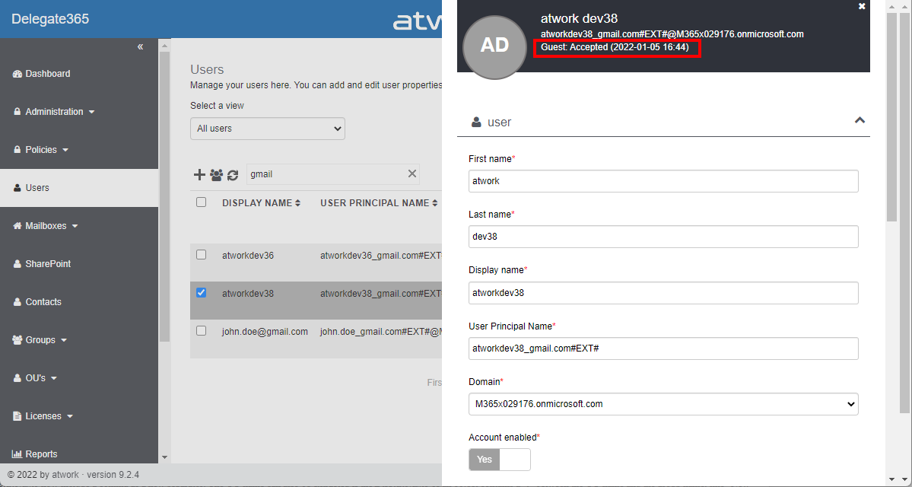Open the Domain dropdown
Image resolution: width=912 pixels, height=487 pixels.
[663, 404]
